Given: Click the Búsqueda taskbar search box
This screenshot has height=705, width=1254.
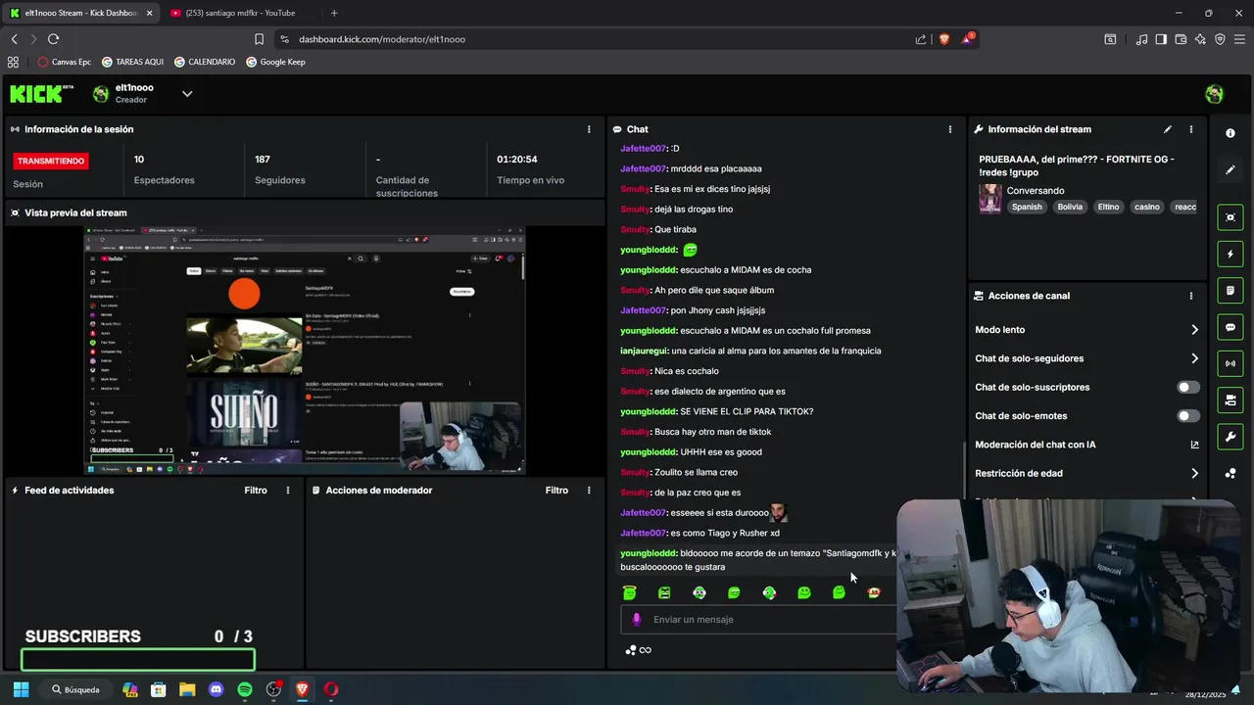Looking at the screenshot, I should [77, 689].
